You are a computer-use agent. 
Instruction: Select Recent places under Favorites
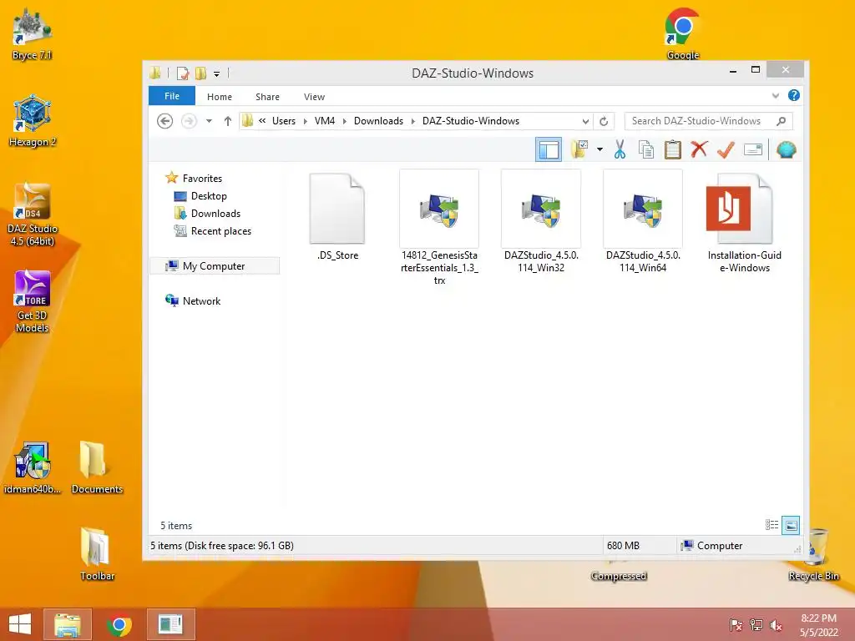(212, 231)
